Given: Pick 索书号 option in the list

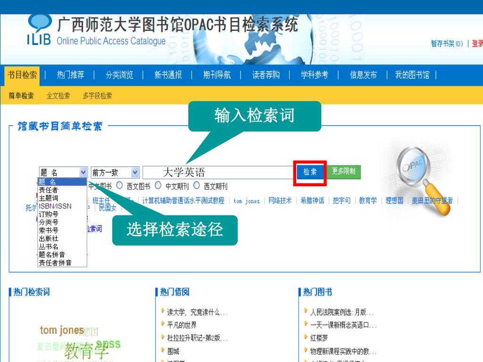Looking at the screenshot, I should (x=62, y=230).
